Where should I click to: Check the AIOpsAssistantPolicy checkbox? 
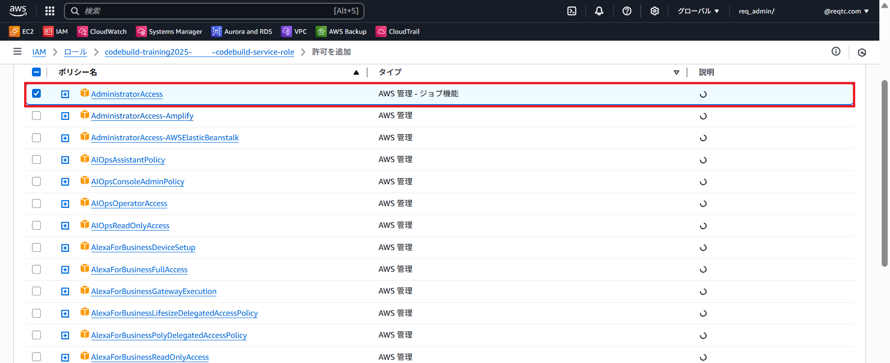[36, 159]
